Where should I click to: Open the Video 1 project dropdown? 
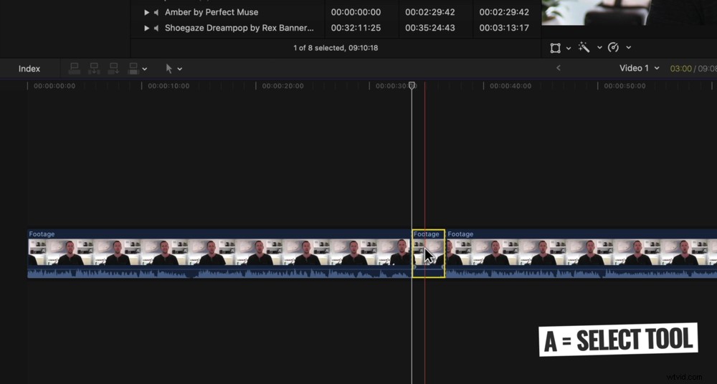tap(640, 68)
